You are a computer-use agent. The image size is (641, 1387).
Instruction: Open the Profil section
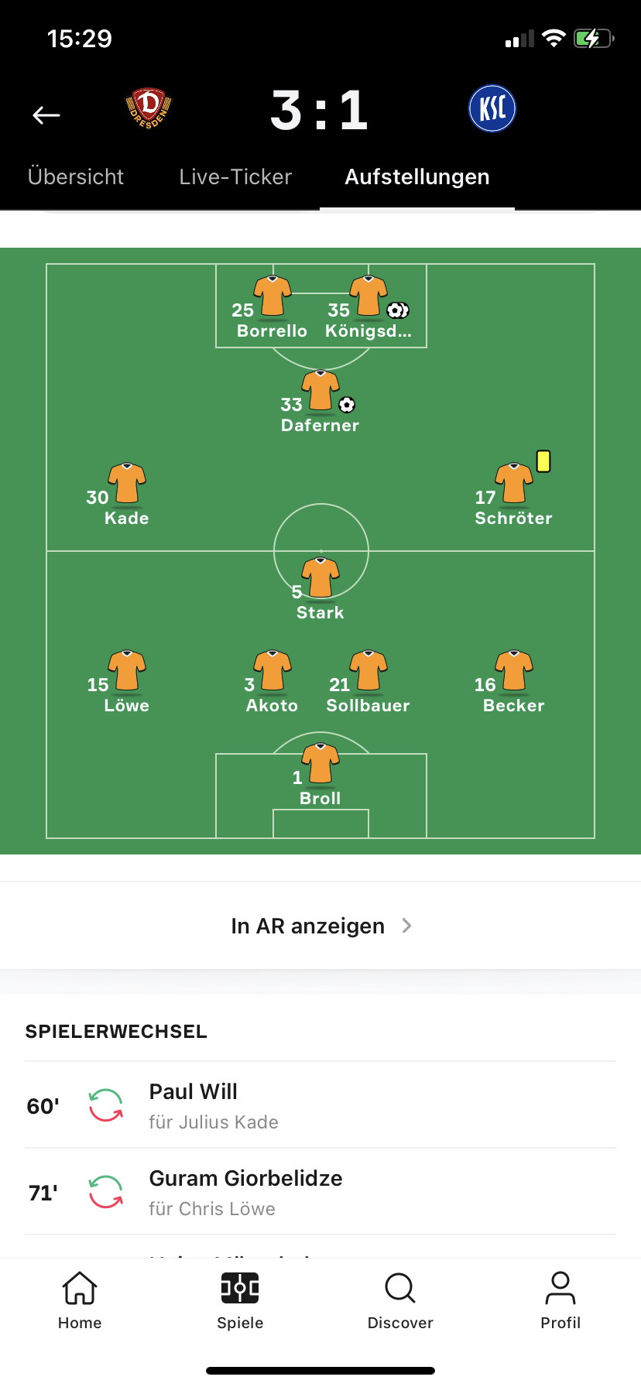click(x=560, y=1300)
